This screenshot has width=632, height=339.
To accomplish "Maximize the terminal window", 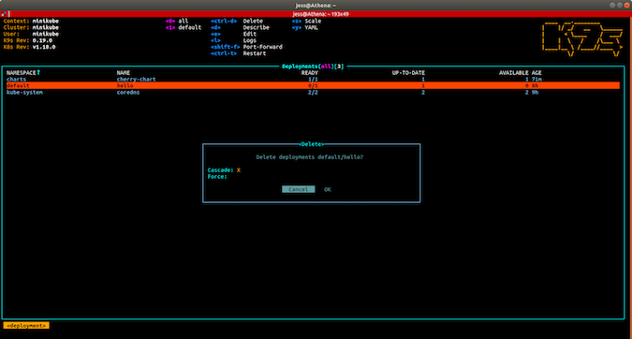I will pyautogui.click(x=620, y=6).
